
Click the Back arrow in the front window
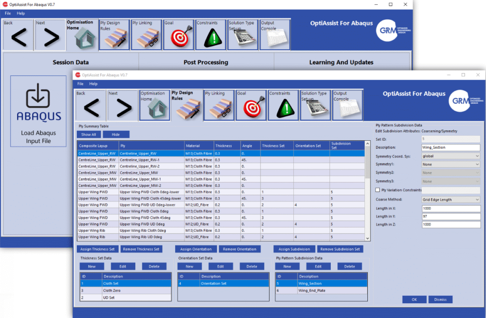tap(91, 105)
